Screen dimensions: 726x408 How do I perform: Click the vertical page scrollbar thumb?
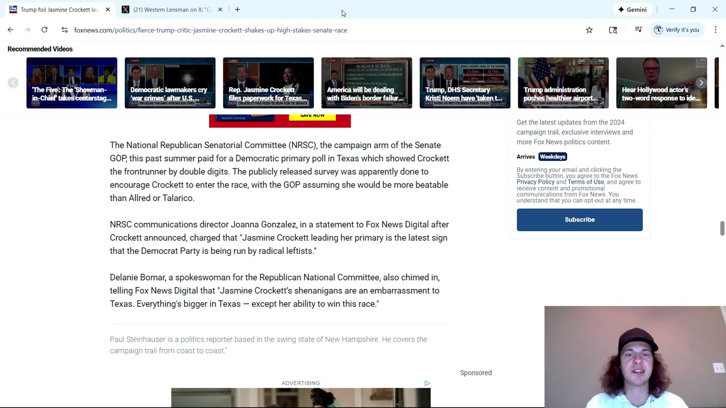click(x=721, y=228)
